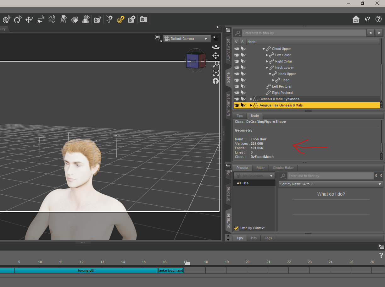385x287 pixels.
Task: Select Genesis 8 Male Eyelashes node
Action: pos(279,99)
